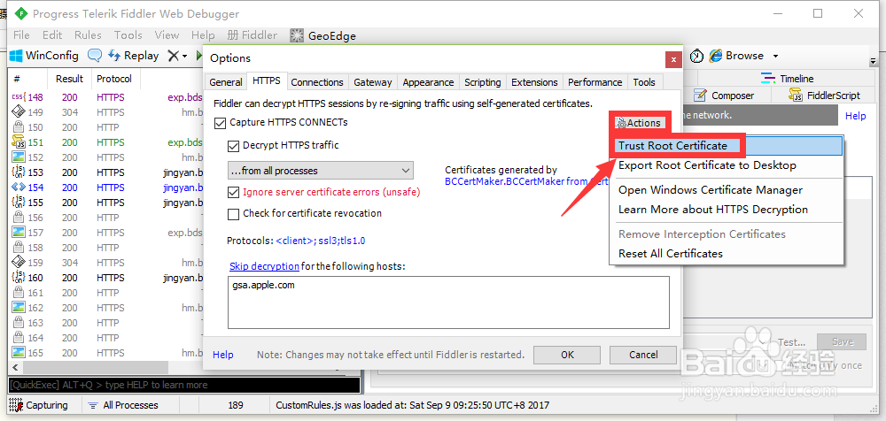The height and width of the screenshot is (421, 886).
Task: Click the Help link in right panel
Action: [856, 116]
